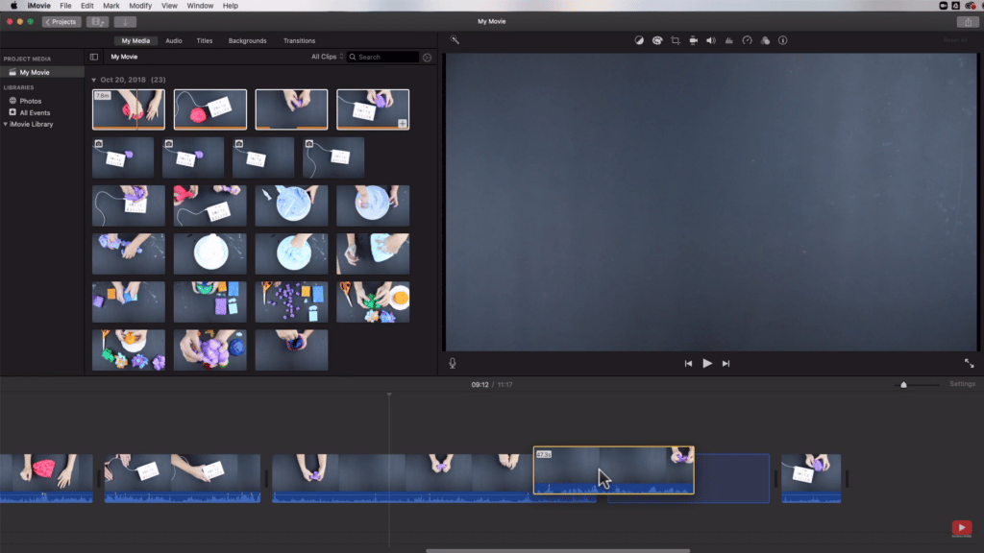Open the volume adjustment tool

711,40
